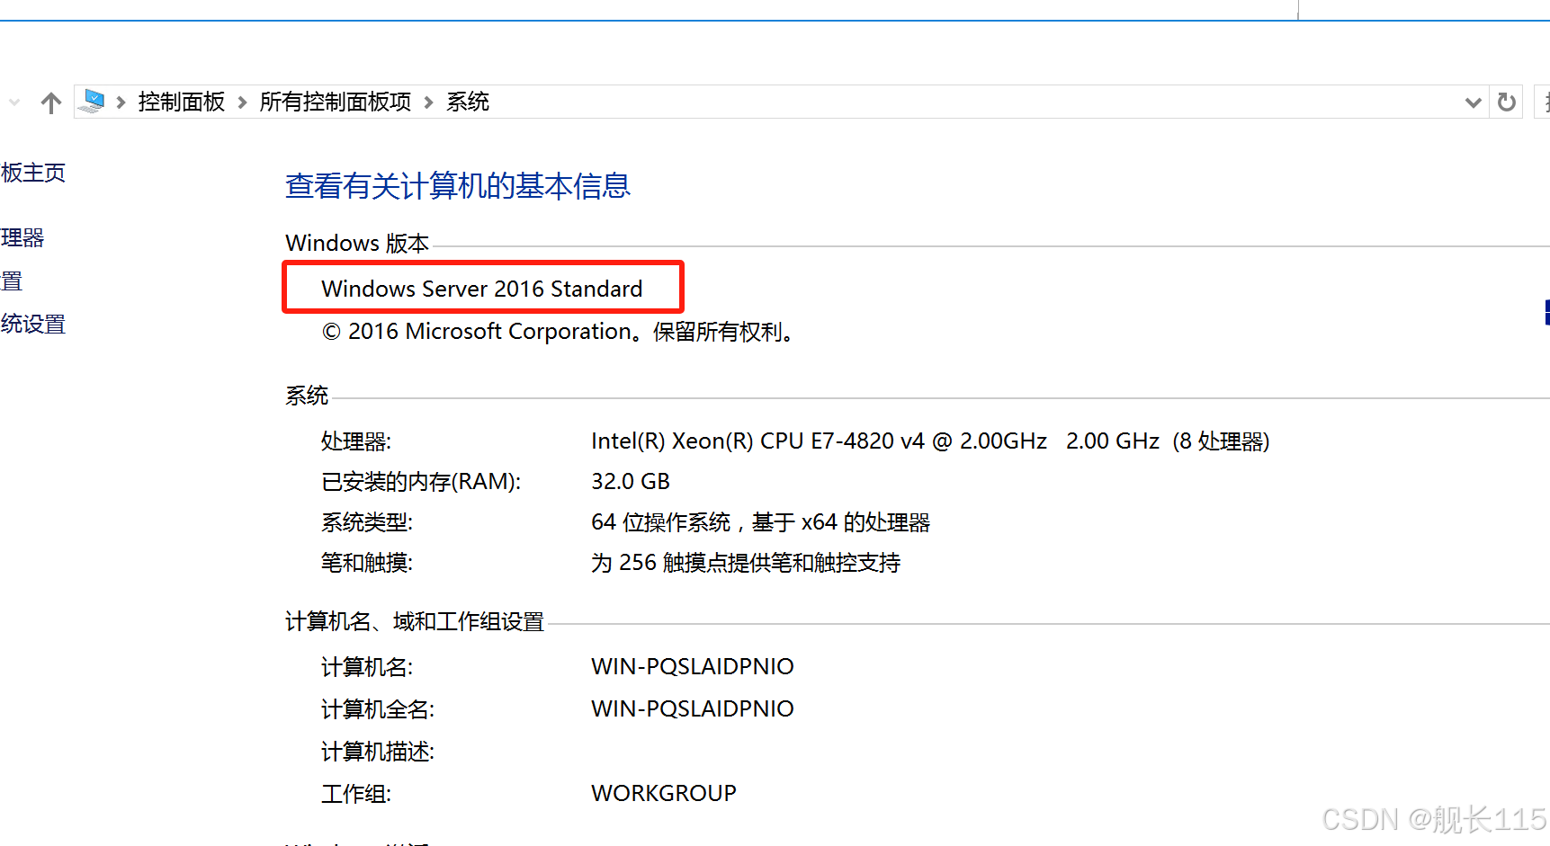
Task: Expand chevron after 所有控制面板项 breadcrumb
Action: [429, 102]
